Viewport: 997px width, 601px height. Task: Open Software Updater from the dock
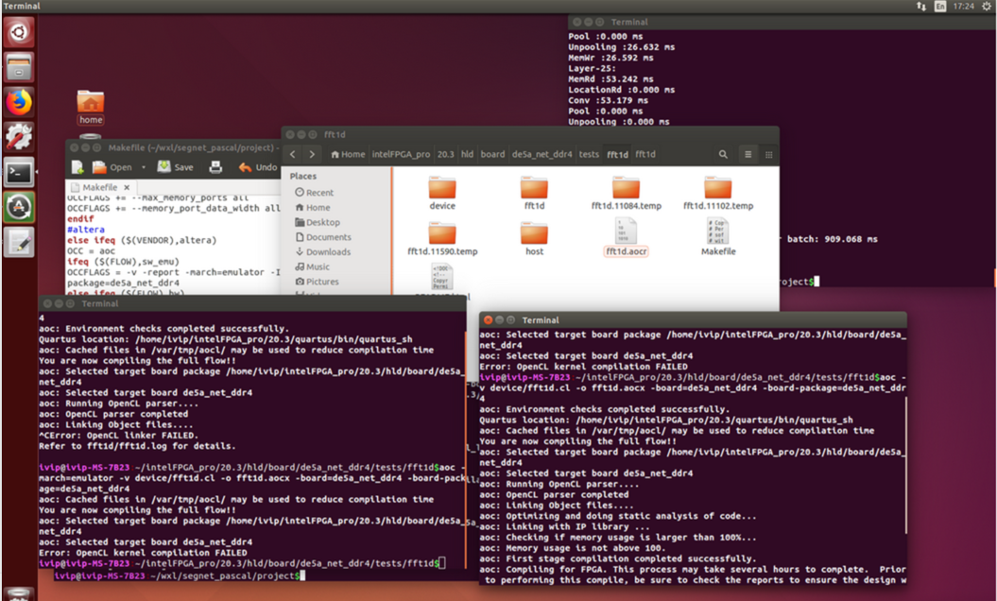pos(19,207)
